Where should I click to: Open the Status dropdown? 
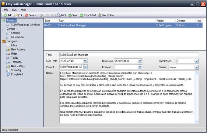[197, 67]
